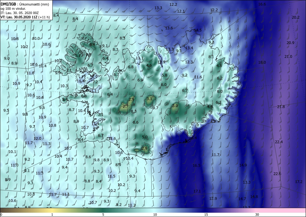Click the 21.8 map value
Screen dimensions: 306x217
281,107
